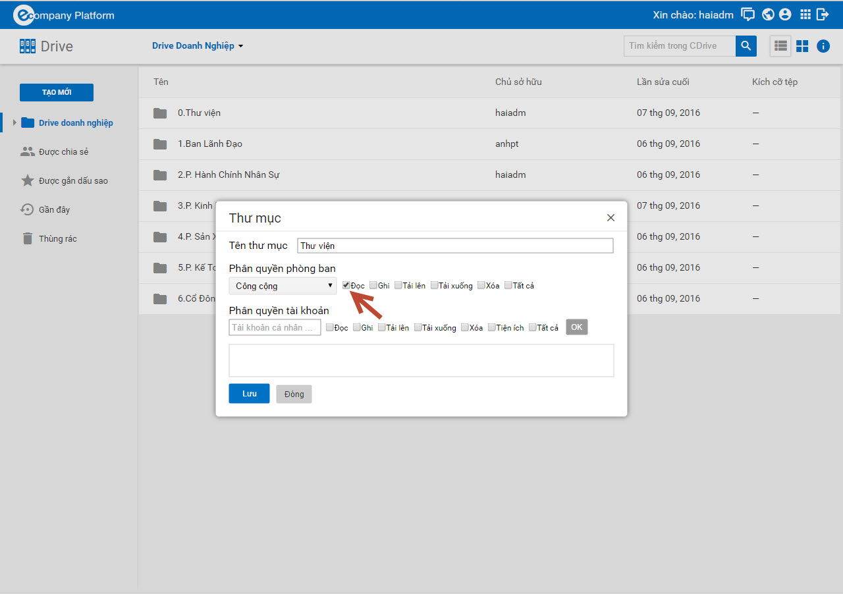Click folder icon of 2.P. Hành Chính Nhân Sự
Screen dimensions: 843x594
point(160,175)
